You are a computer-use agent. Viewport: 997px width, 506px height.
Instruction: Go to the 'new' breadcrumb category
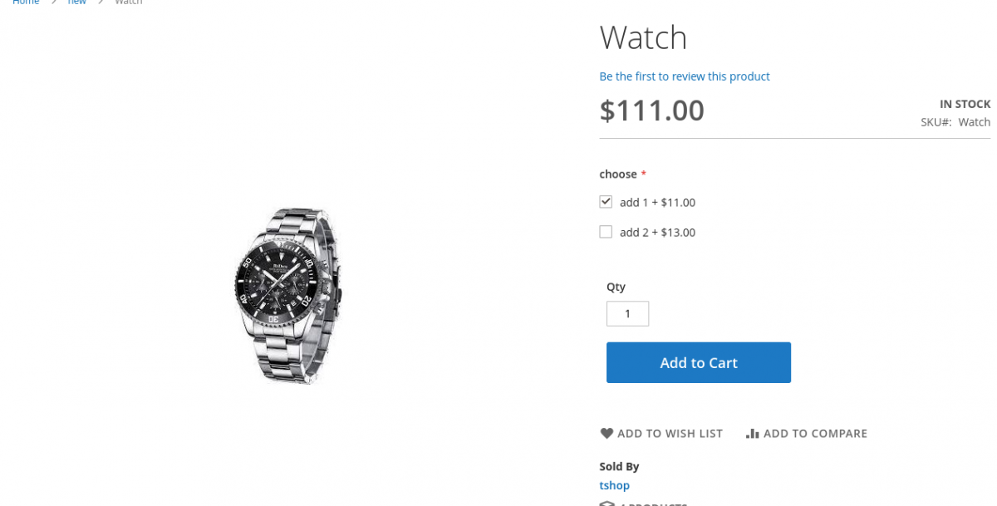pyautogui.click(x=77, y=2)
